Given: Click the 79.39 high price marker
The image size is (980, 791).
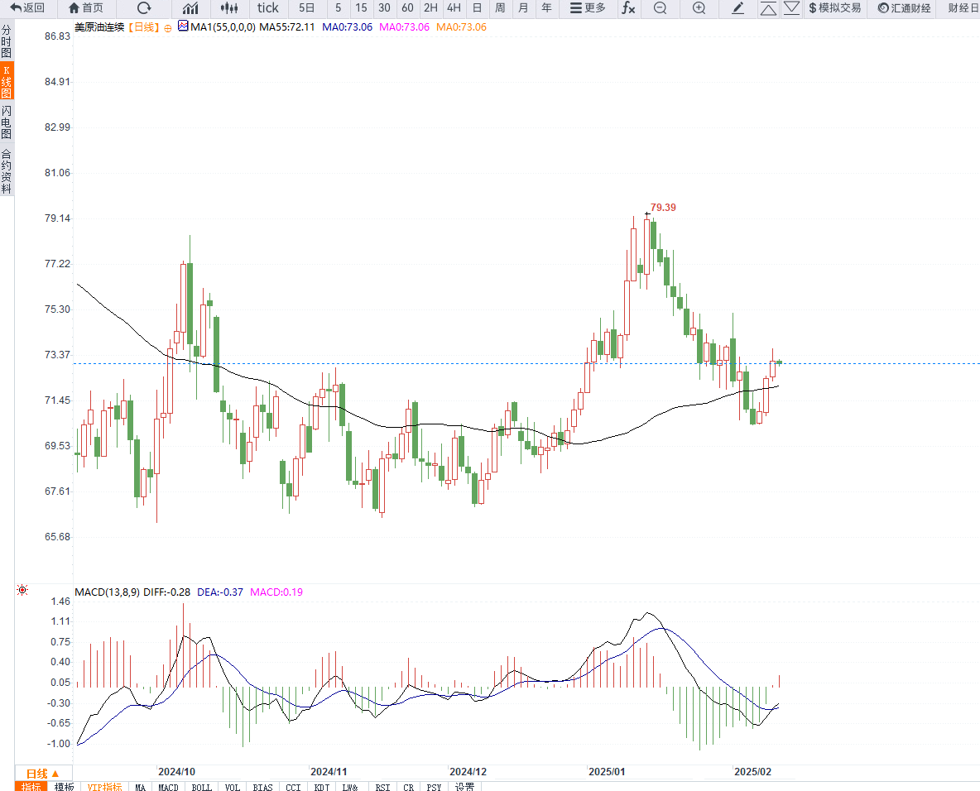Looking at the screenshot, I should (x=662, y=208).
